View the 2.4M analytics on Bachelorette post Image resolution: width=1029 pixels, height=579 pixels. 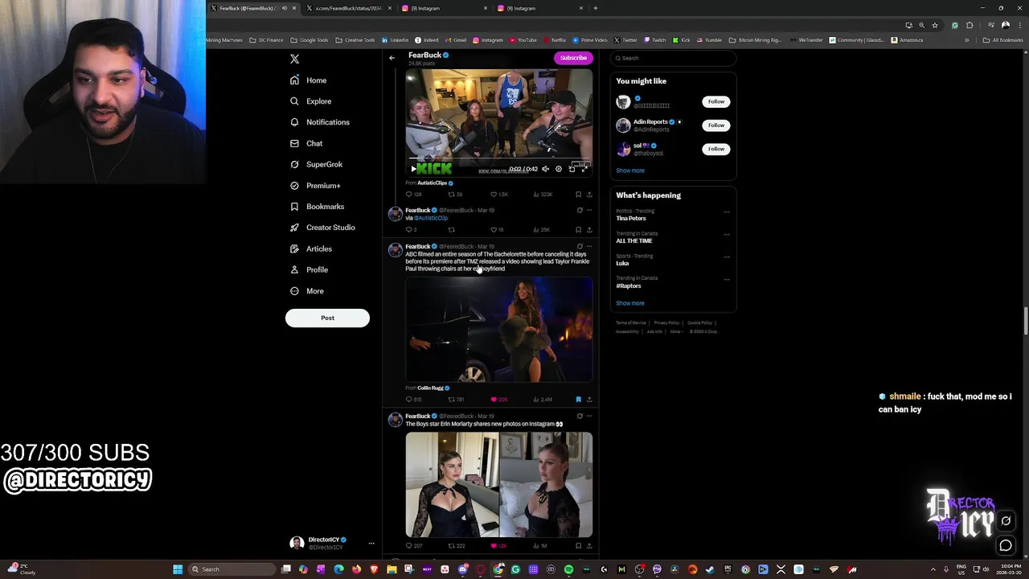coord(543,400)
